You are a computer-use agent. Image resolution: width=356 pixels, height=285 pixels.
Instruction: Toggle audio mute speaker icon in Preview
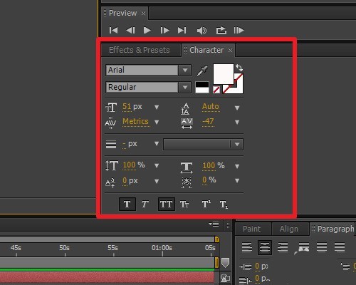pos(201,31)
